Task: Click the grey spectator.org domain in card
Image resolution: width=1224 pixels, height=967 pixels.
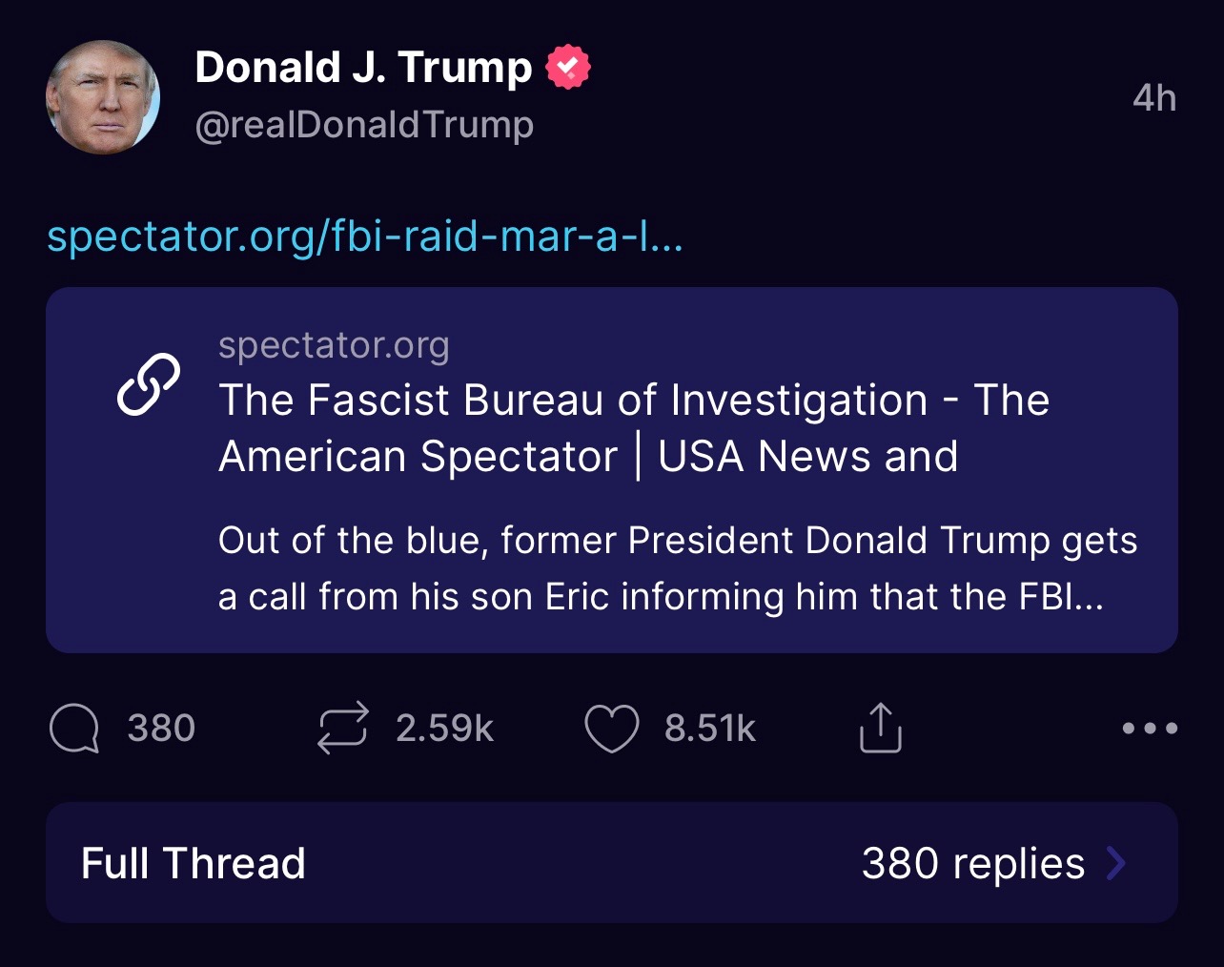Action: (x=334, y=345)
